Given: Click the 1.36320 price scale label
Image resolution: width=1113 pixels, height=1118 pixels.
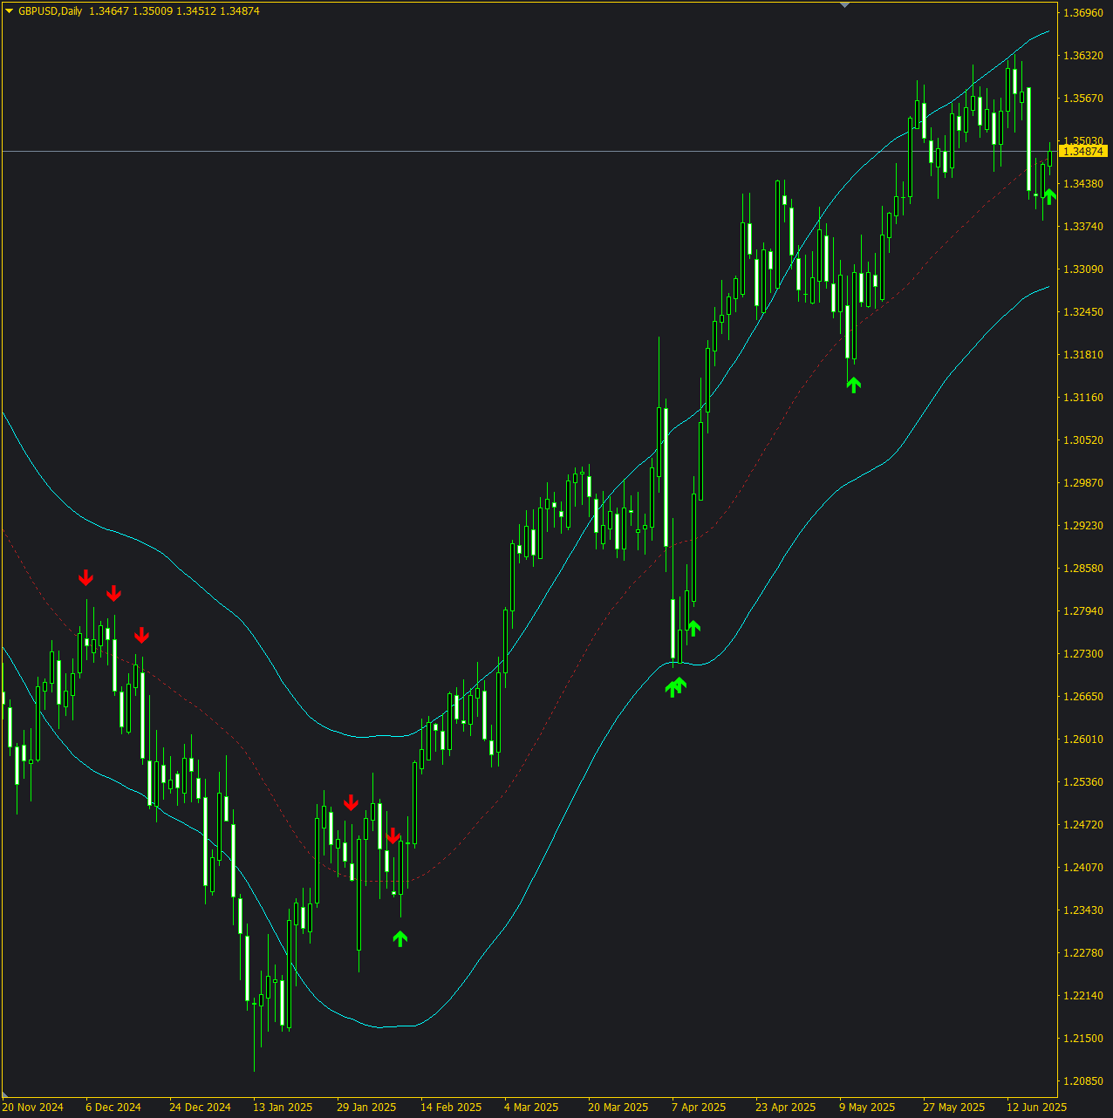Looking at the screenshot, I should pyautogui.click(x=1084, y=56).
